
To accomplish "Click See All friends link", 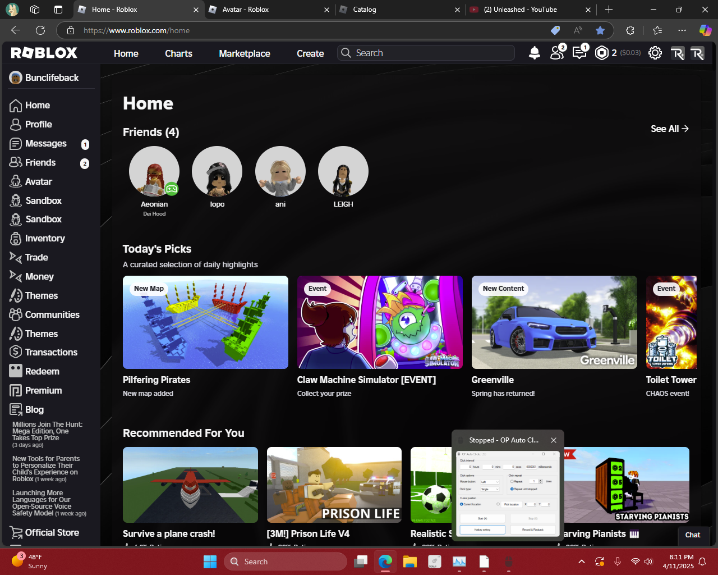I will 670,129.
